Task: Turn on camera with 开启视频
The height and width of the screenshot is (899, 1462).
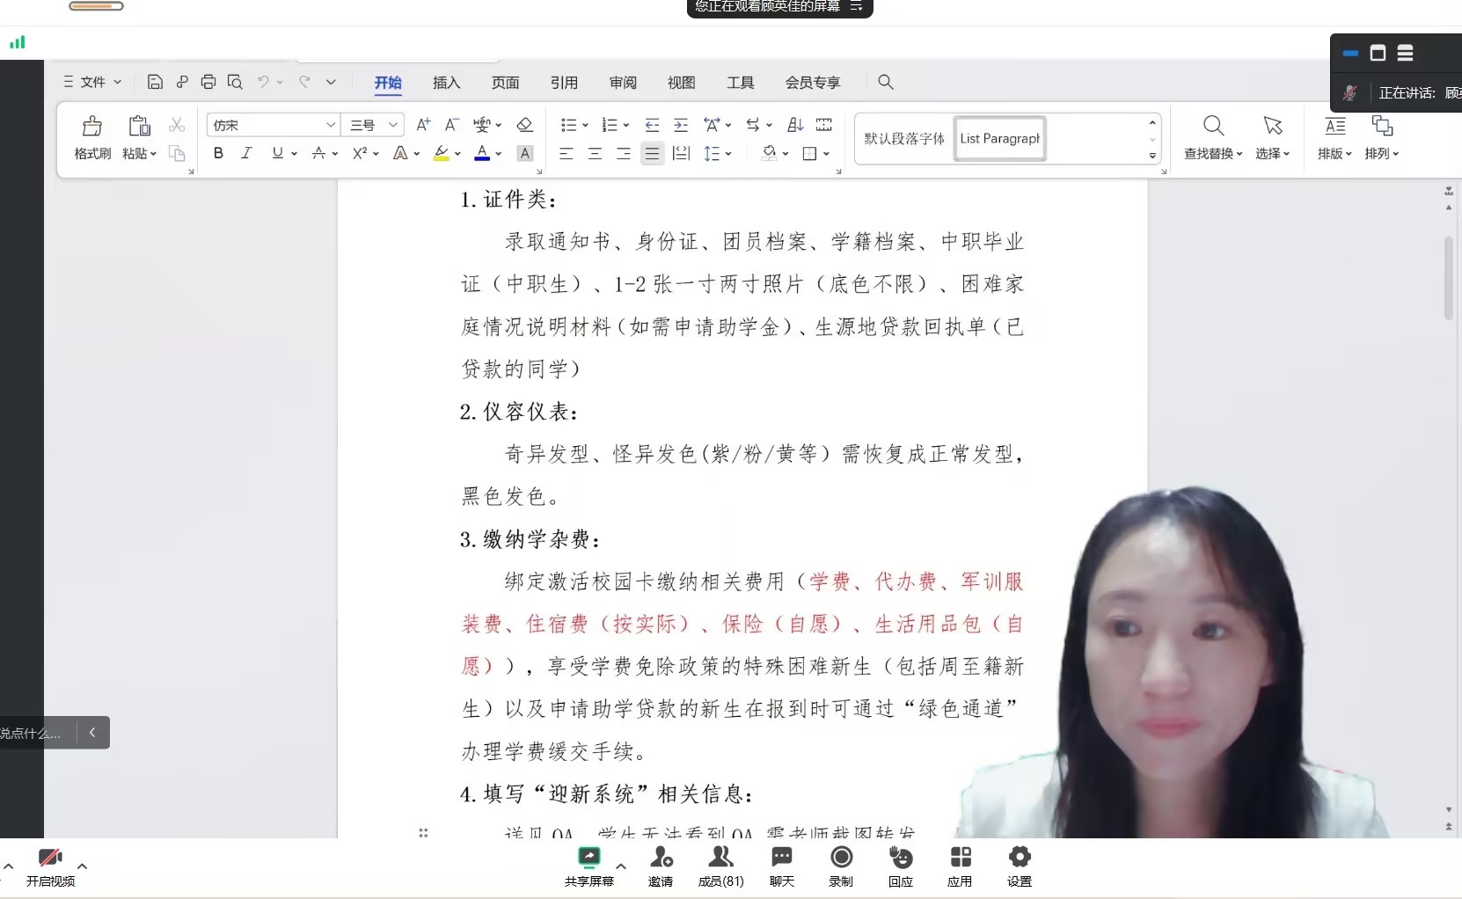Action: click(50, 866)
